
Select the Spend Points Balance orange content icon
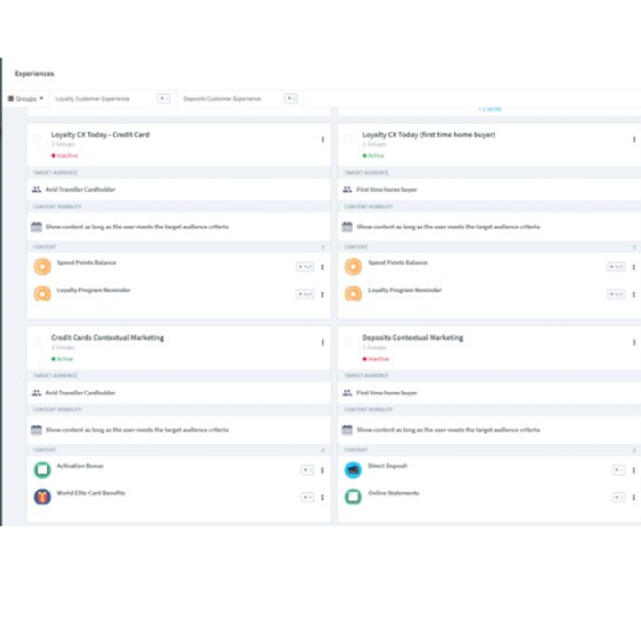click(42, 266)
